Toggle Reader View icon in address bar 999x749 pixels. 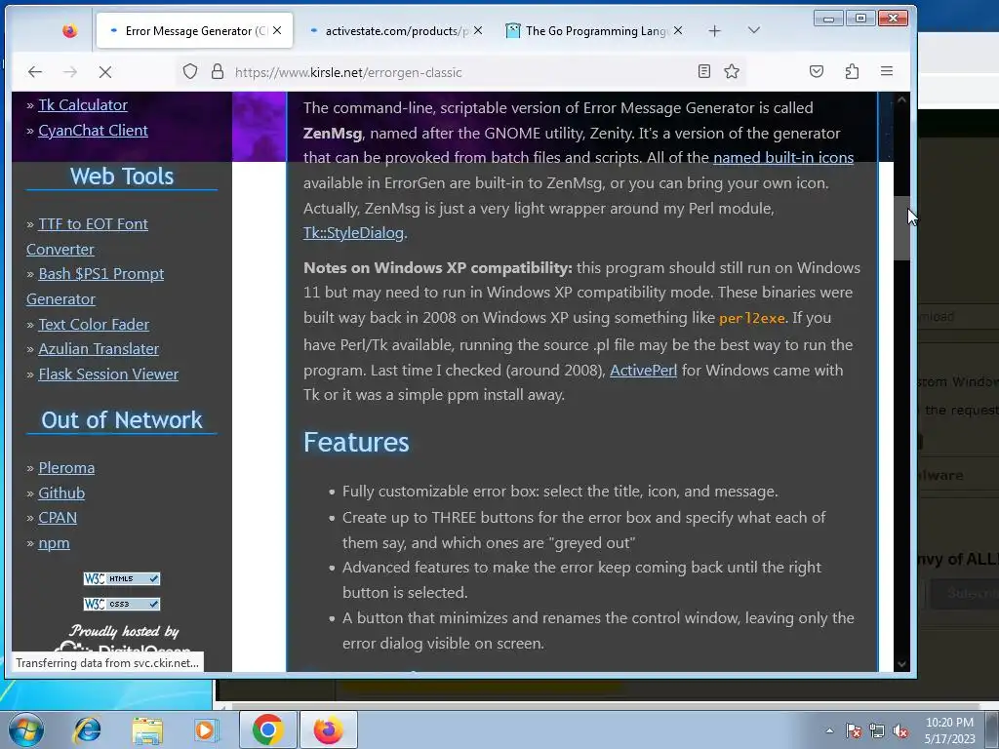[x=704, y=71]
